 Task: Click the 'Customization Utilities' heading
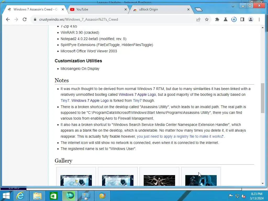tap(78, 61)
